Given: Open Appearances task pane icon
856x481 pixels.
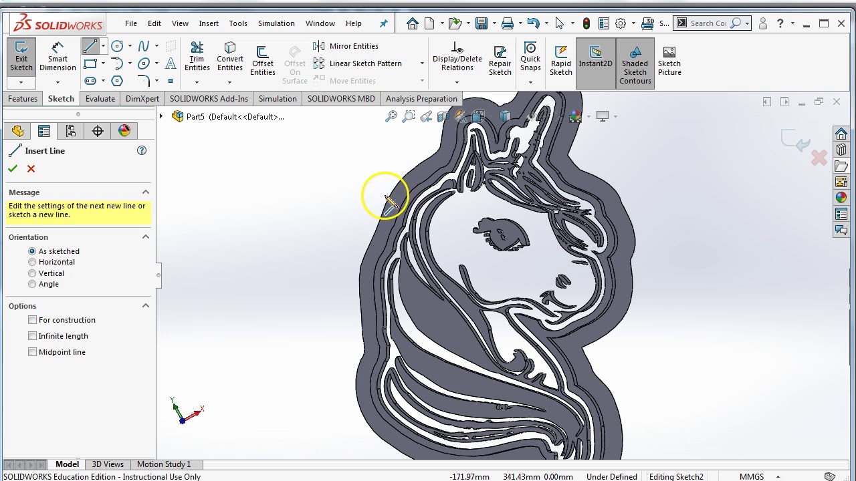Looking at the screenshot, I should click(x=841, y=198).
